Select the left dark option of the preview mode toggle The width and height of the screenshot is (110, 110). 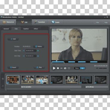(x=77, y=68)
